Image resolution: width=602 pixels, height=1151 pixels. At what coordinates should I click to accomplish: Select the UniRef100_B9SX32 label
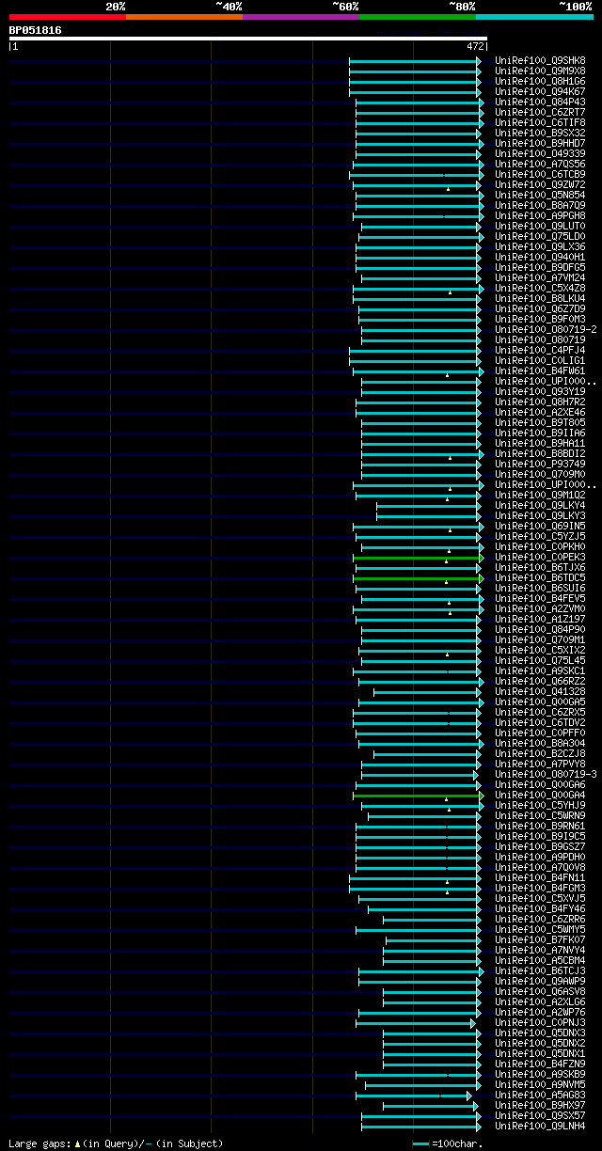coord(540,133)
